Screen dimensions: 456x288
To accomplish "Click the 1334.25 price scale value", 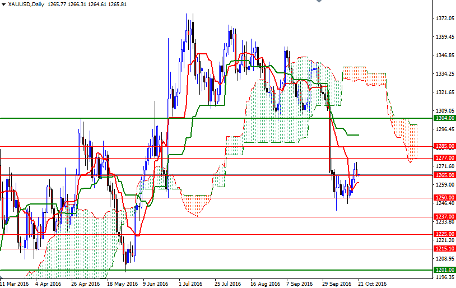I will (x=445, y=74).
